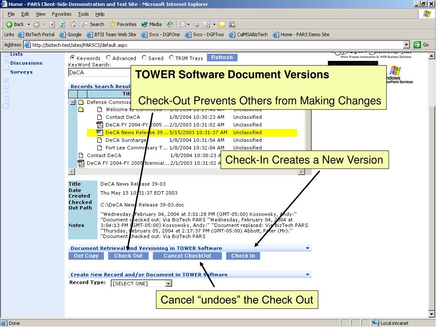Collapse the Defense Commiss folder tree node
The height and width of the screenshot is (327, 436).
(73, 102)
